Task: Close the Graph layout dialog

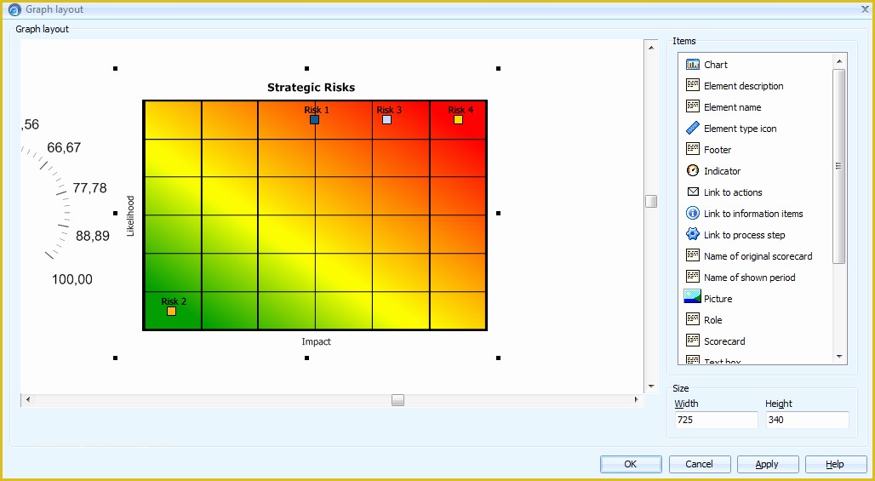Action: point(865,9)
